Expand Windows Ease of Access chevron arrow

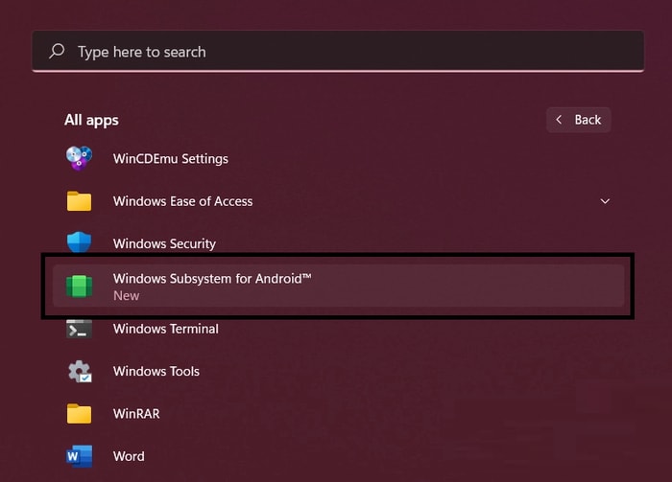click(x=605, y=201)
